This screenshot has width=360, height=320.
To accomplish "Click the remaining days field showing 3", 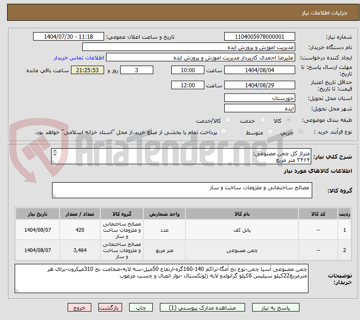I will (137, 70).
